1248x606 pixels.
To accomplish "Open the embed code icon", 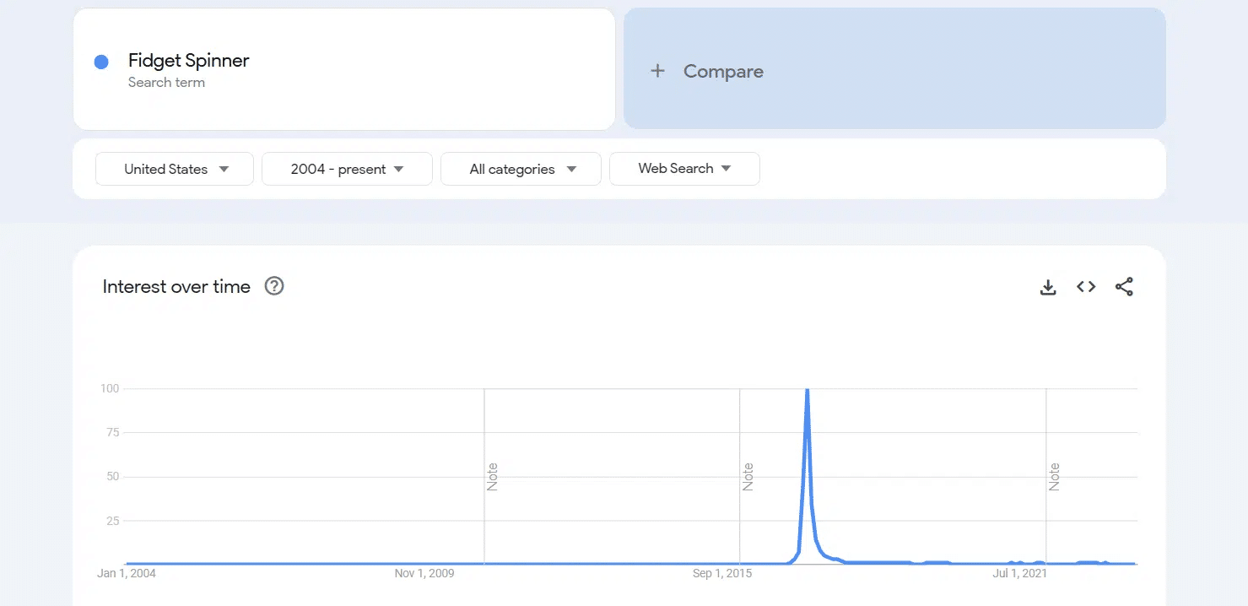I will point(1086,287).
